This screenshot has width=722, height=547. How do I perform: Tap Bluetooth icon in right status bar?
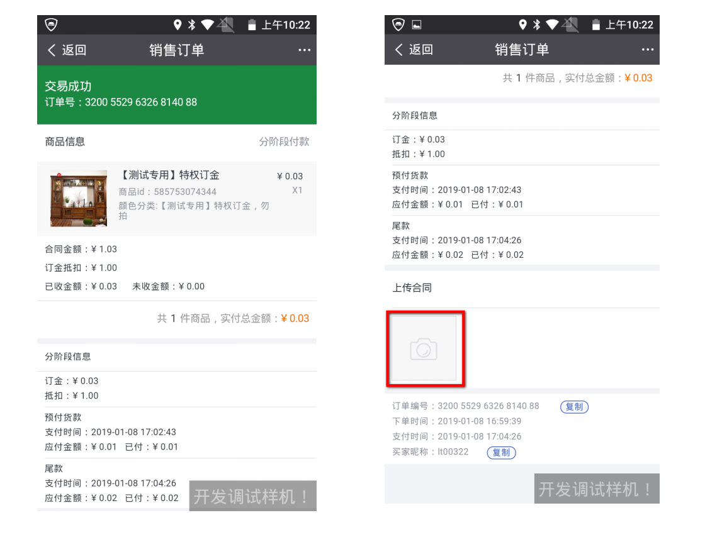click(x=536, y=25)
